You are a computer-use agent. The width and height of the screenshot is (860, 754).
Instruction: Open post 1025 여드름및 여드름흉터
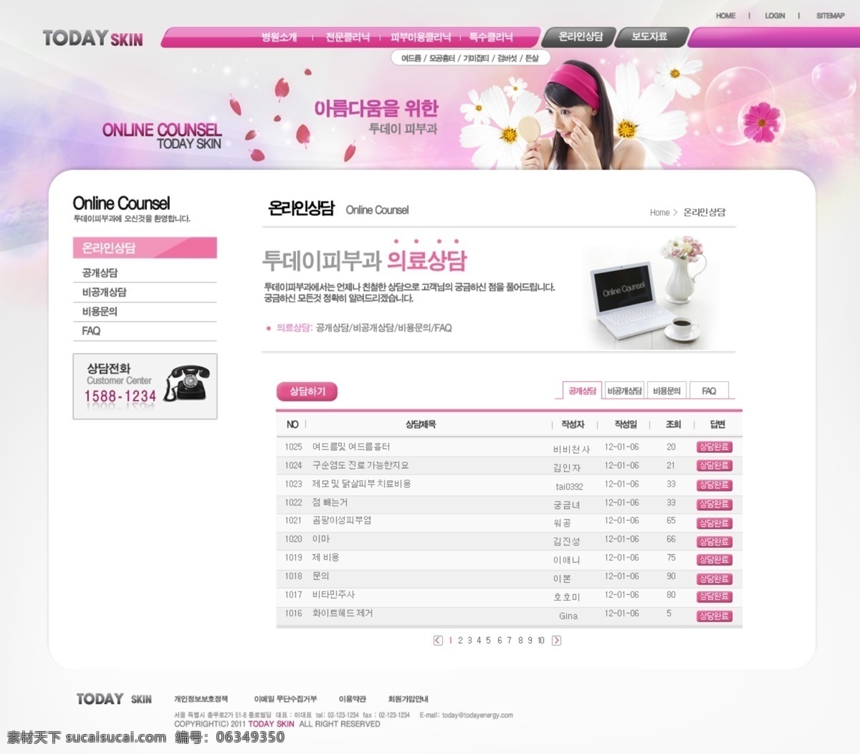click(351, 447)
